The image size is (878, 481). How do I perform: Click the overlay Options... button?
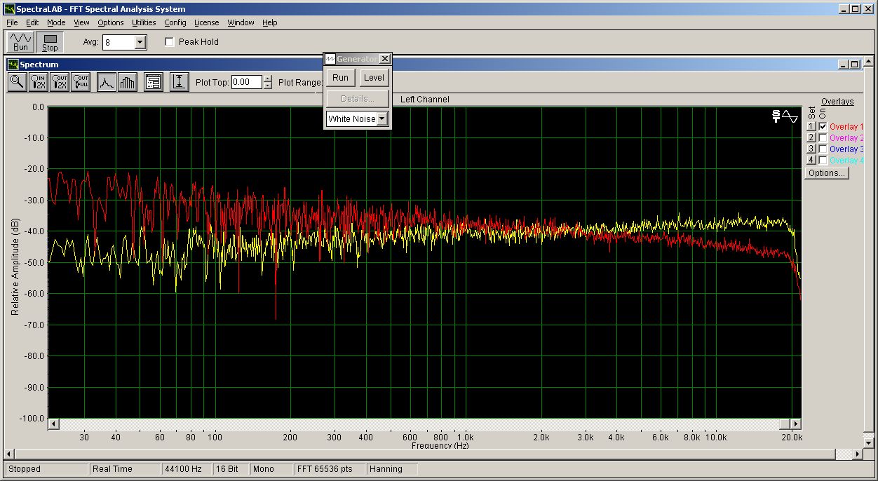pos(826,173)
